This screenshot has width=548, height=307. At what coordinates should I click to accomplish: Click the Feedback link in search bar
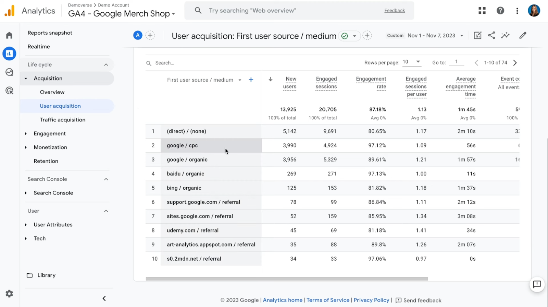(x=395, y=11)
